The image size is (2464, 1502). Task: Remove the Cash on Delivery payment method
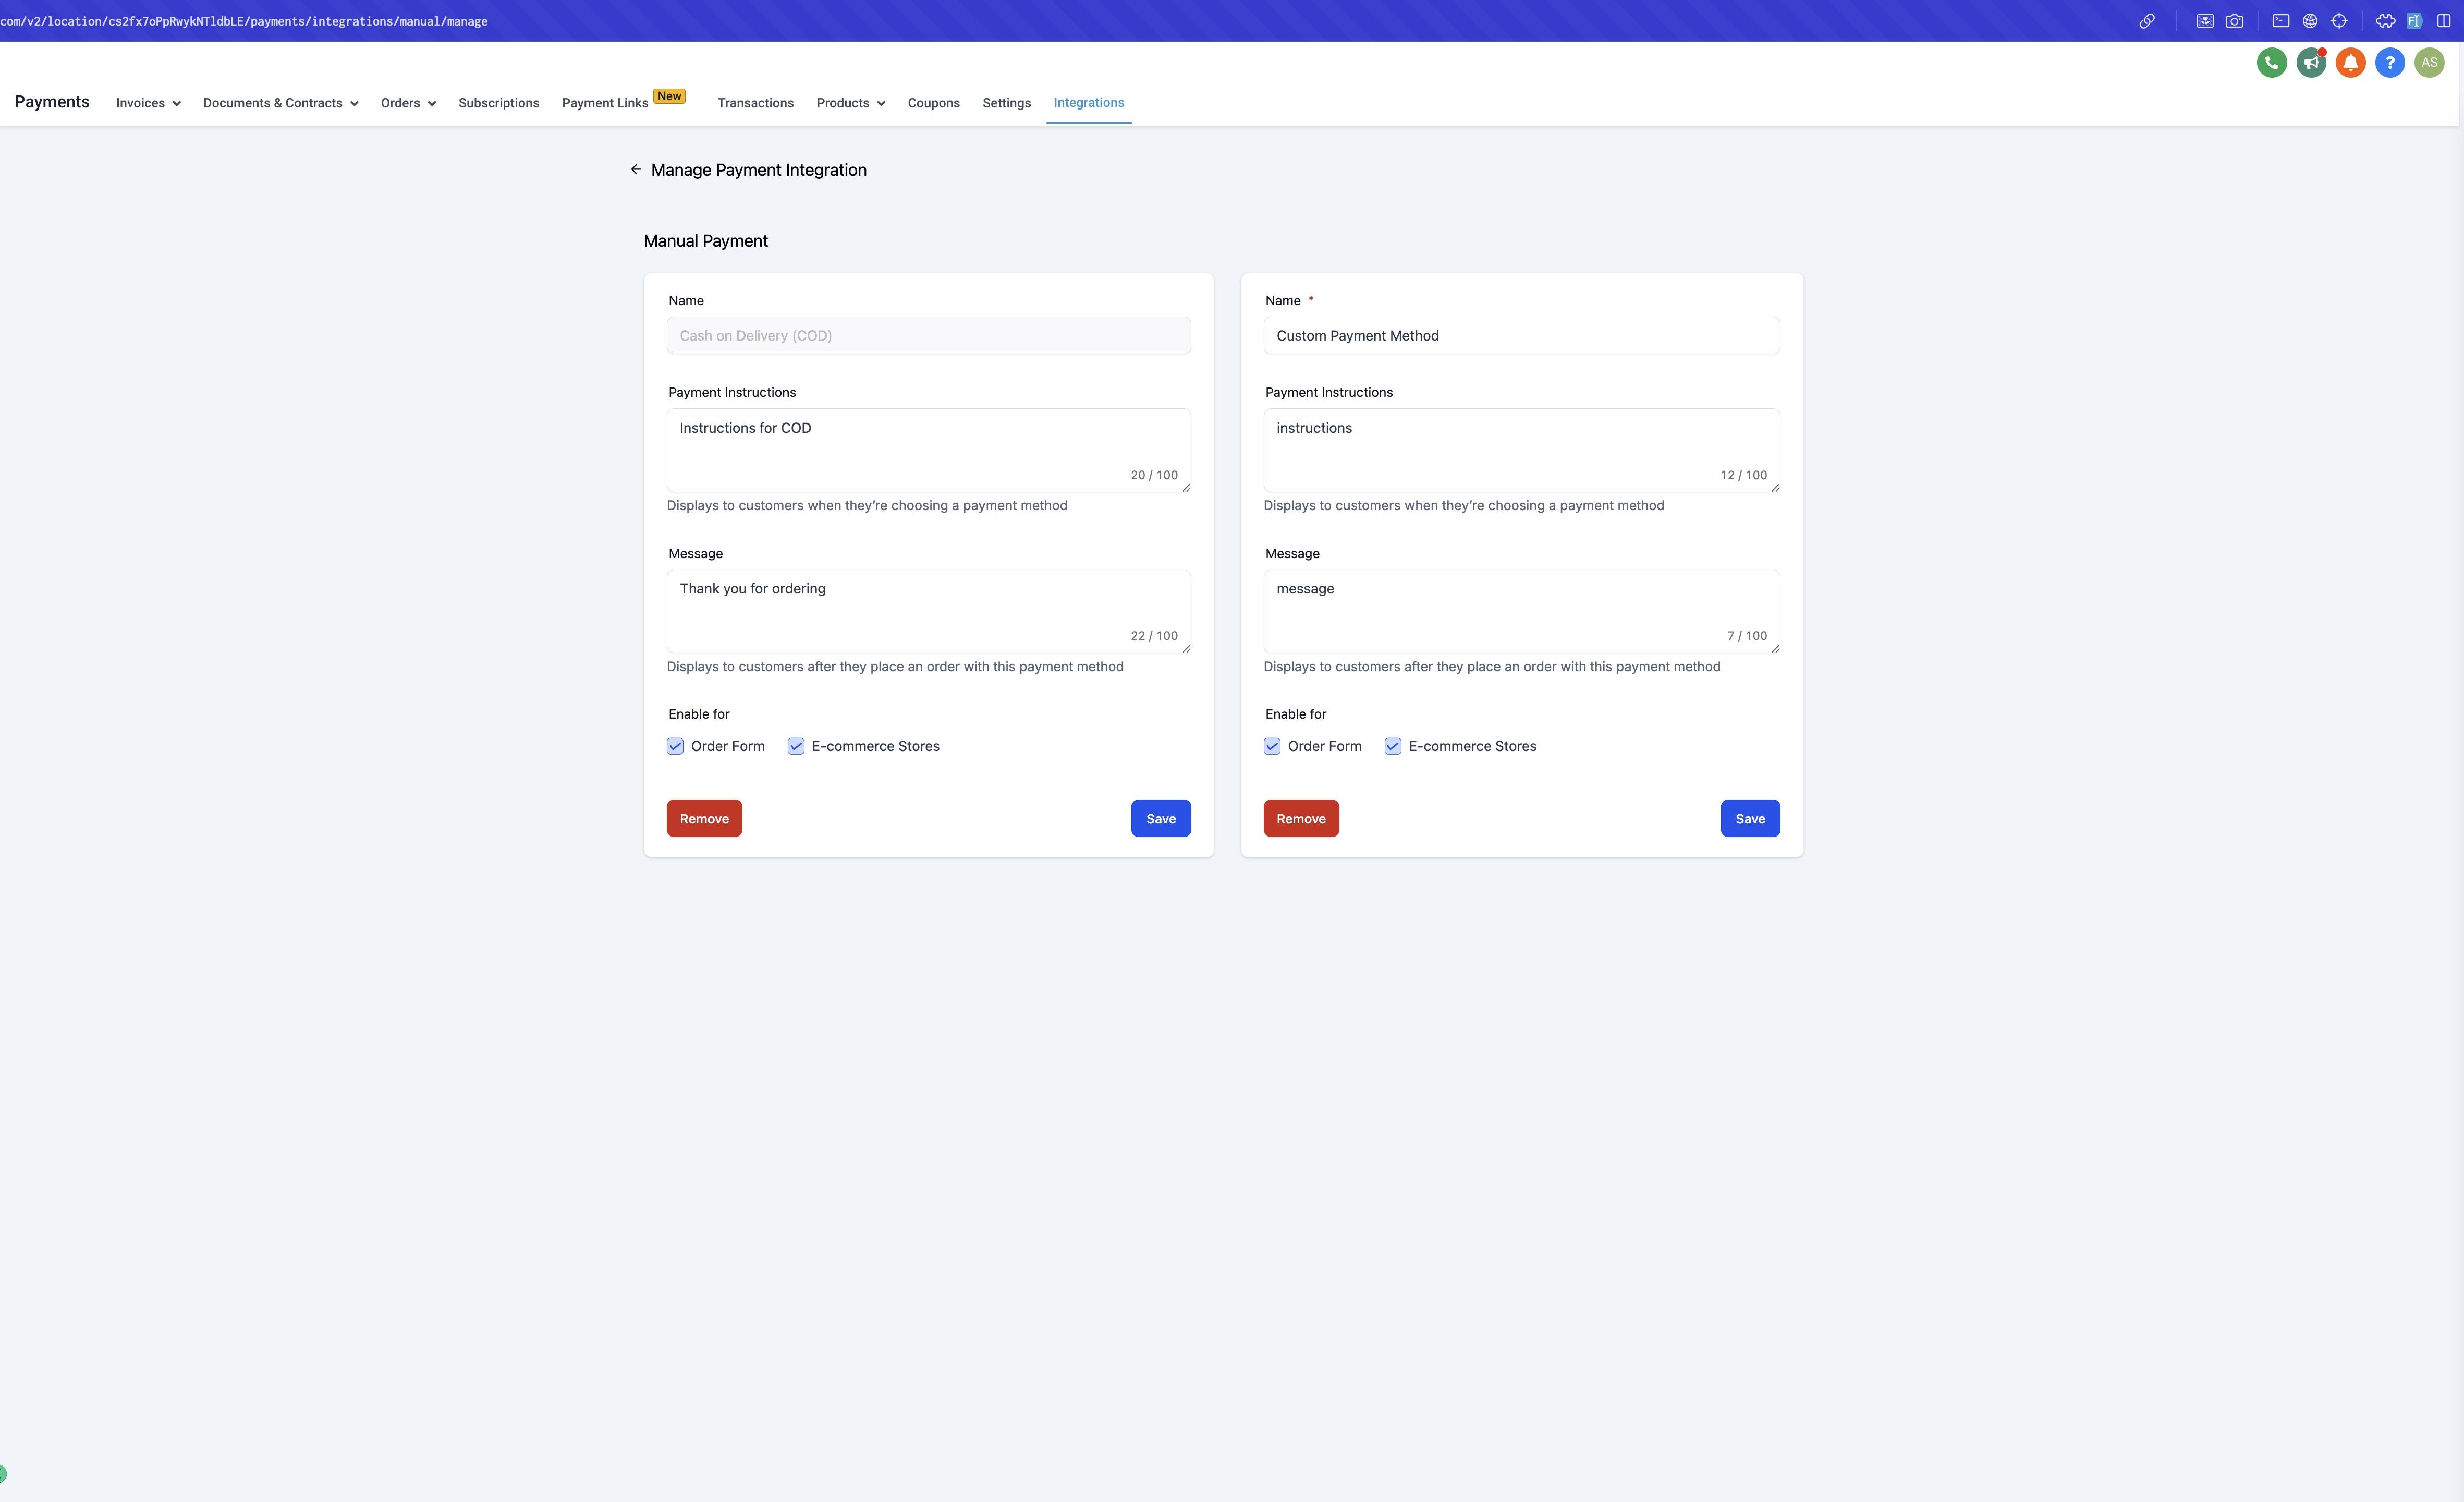[x=704, y=819]
